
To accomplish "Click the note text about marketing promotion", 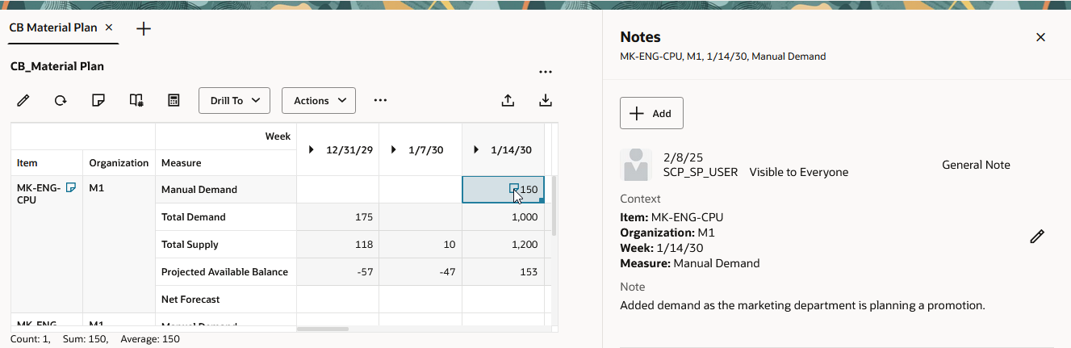I will (x=802, y=305).
